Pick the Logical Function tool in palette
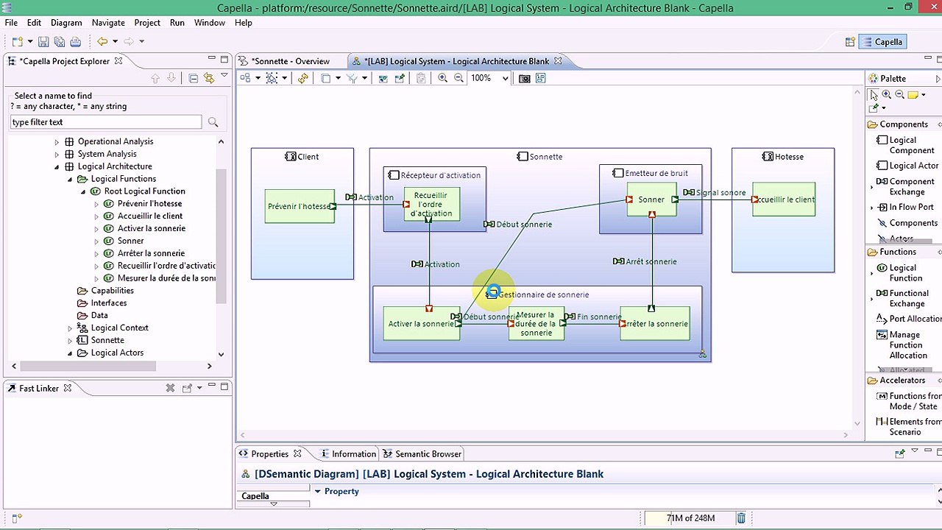This screenshot has height=530, width=942. pos(904,273)
